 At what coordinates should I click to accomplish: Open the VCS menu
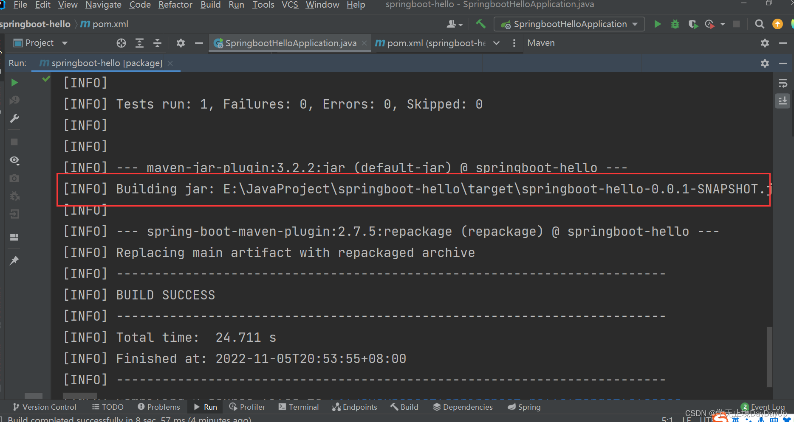[x=290, y=5]
